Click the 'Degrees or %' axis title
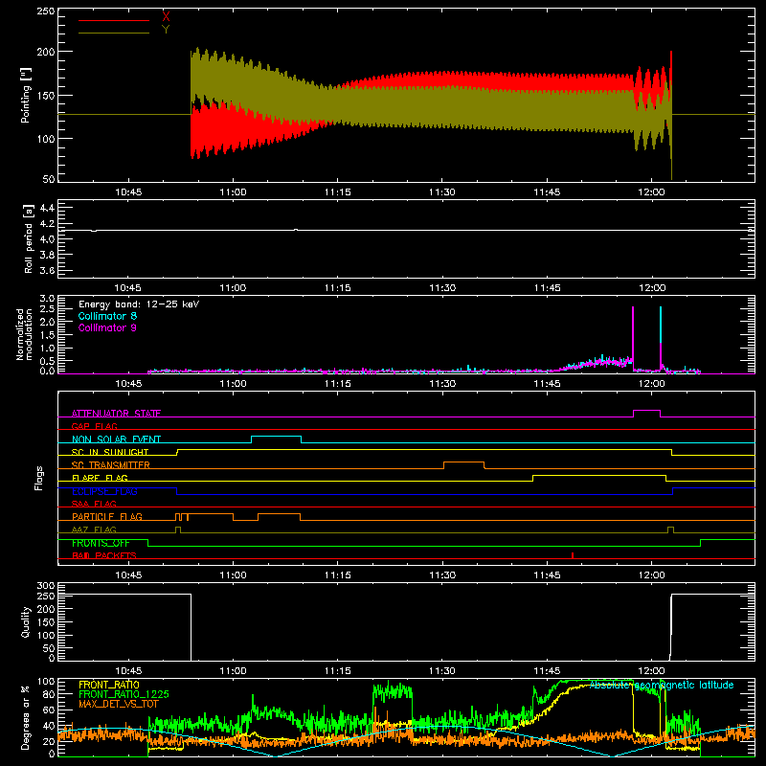Viewport: 766px width, 766px height. tap(26, 718)
